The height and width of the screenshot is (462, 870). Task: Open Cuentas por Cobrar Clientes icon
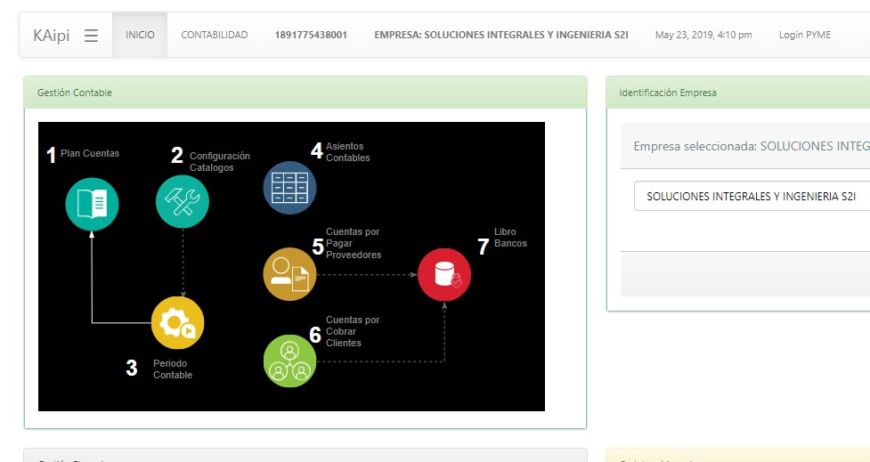[289, 361]
